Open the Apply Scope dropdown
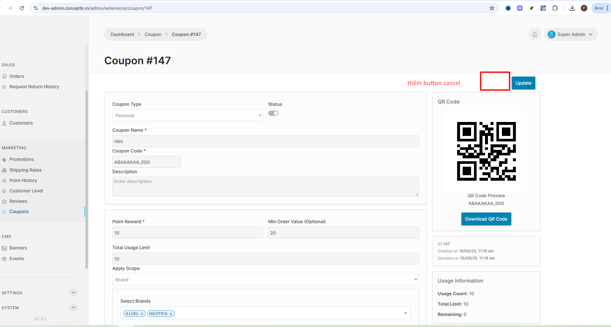Screen dimensions: 611x327 tap(265, 280)
